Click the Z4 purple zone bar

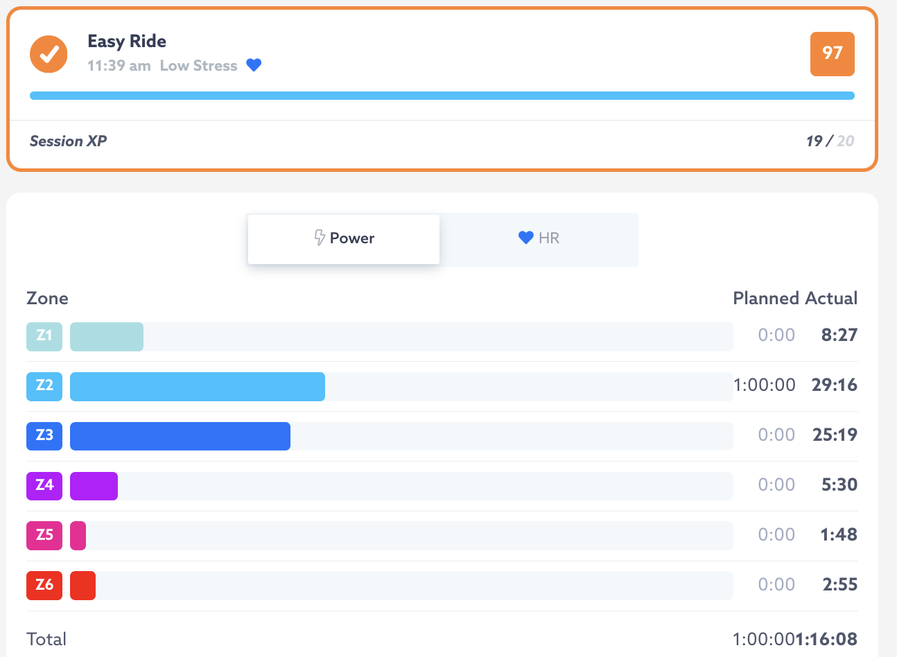94,486
